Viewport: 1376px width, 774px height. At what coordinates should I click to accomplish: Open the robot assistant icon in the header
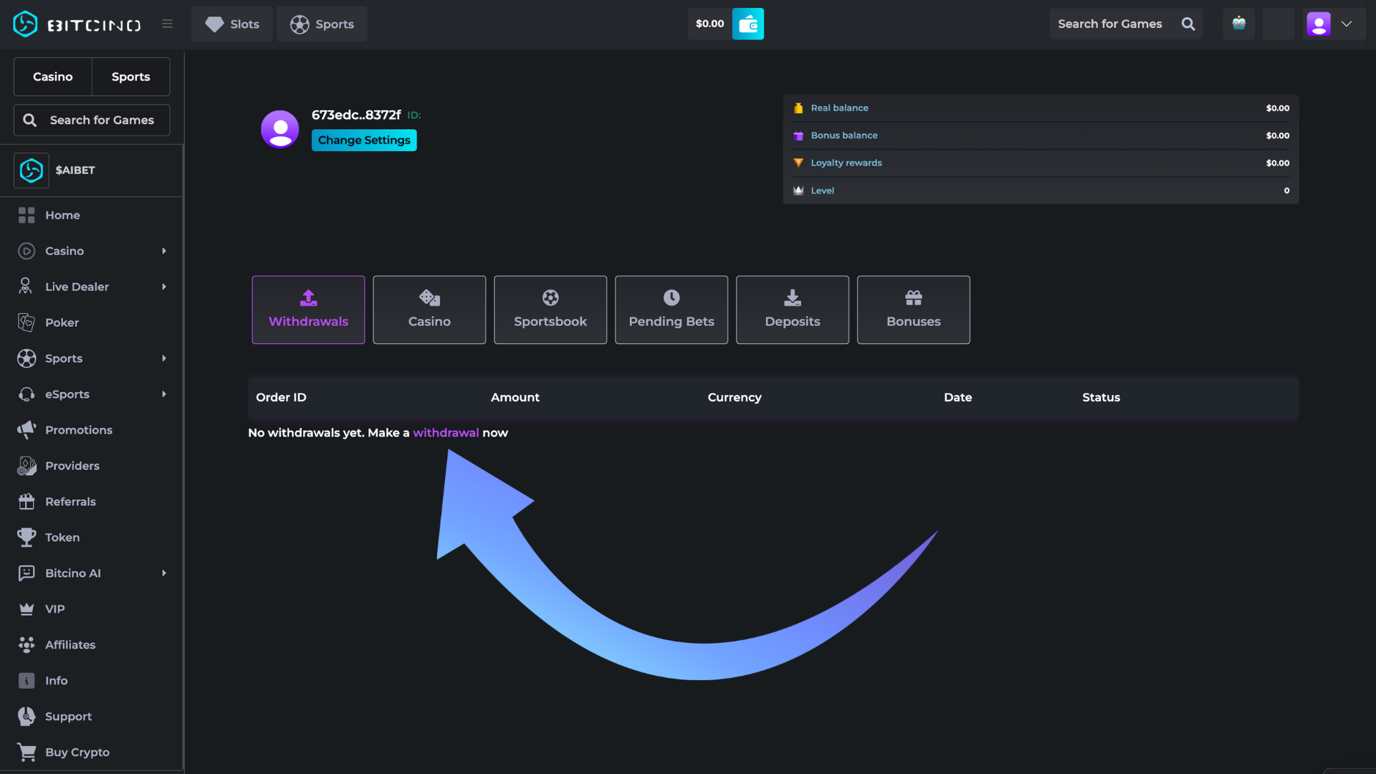point(1238,24)
